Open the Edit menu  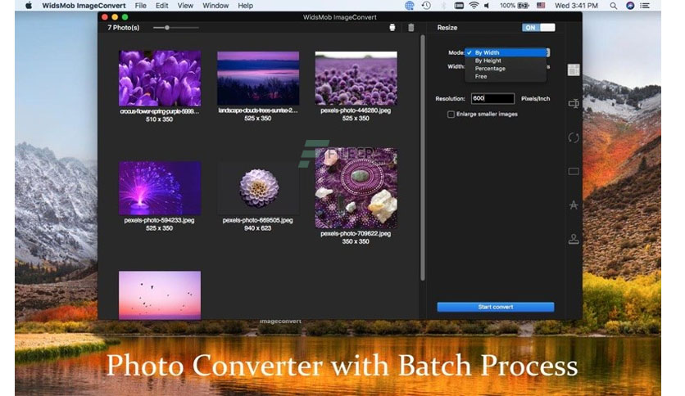[161, 6]
